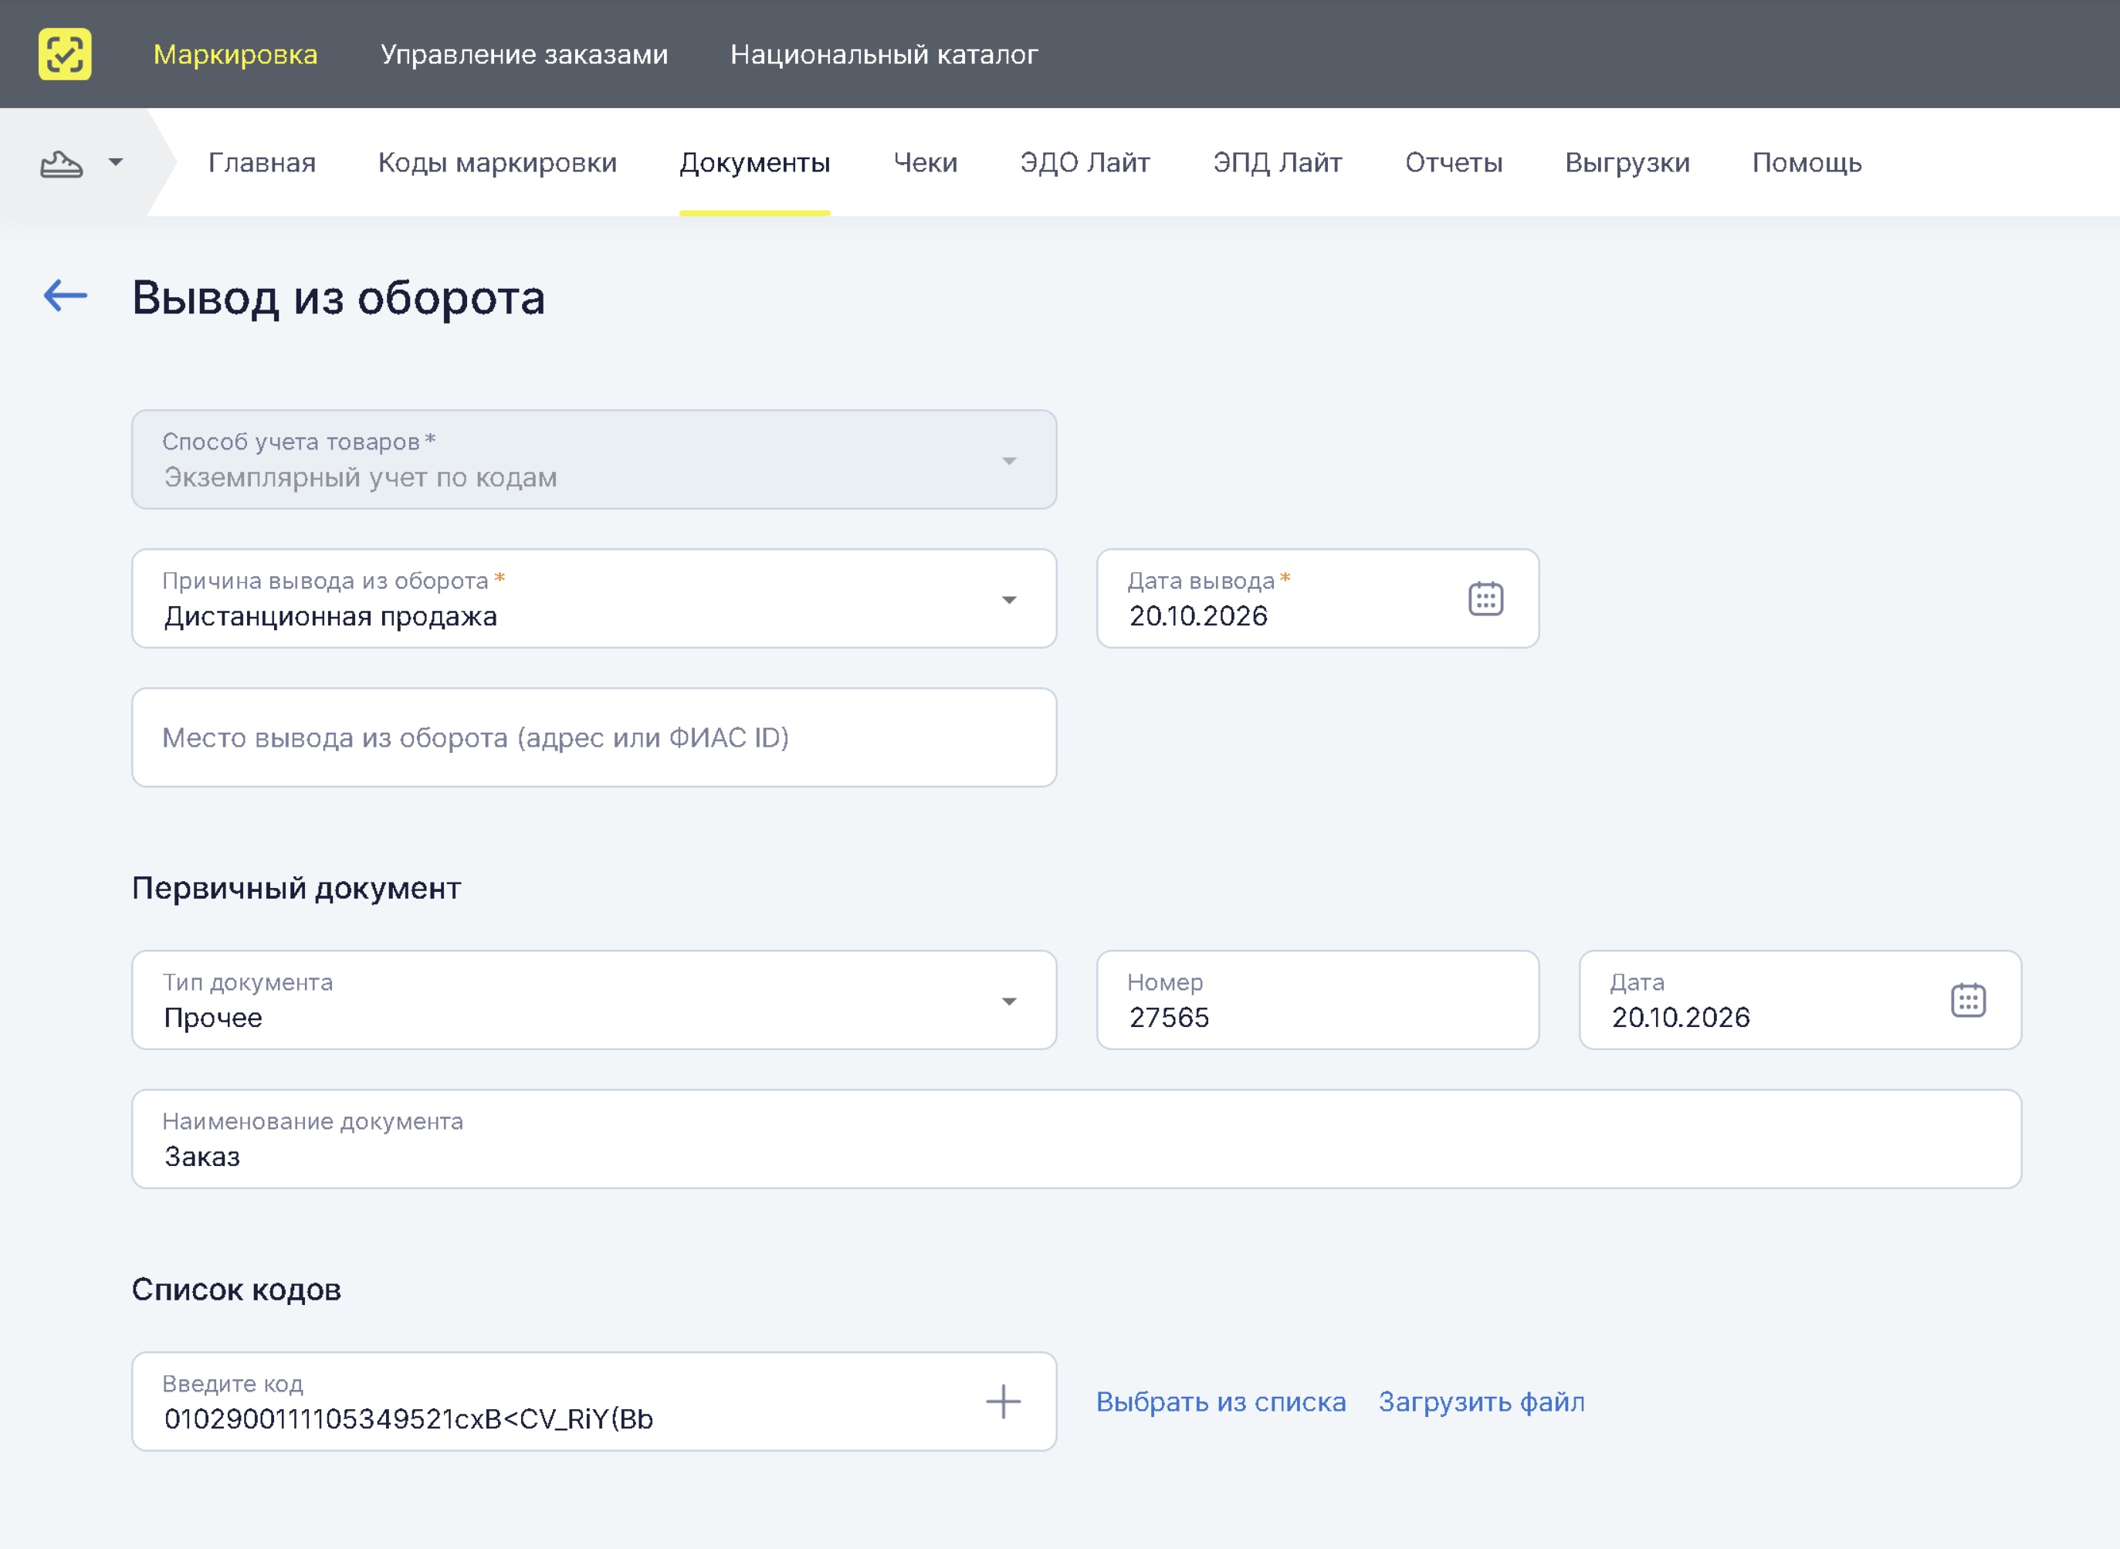The height and width of the screenshot is (1549, 2120).
Task: Click the primary document Дата field value
Action: 1681,1018
